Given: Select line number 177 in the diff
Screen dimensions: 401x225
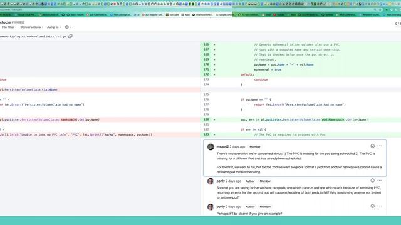Looking at the screenshot, I should point(206,104).
